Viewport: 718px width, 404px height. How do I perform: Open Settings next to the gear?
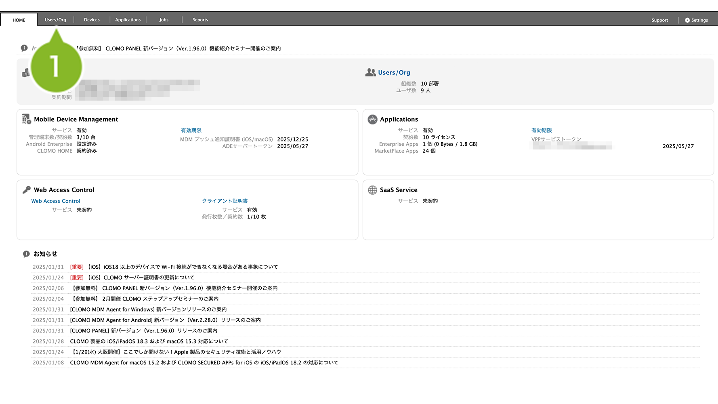click(x=699, y=20)
